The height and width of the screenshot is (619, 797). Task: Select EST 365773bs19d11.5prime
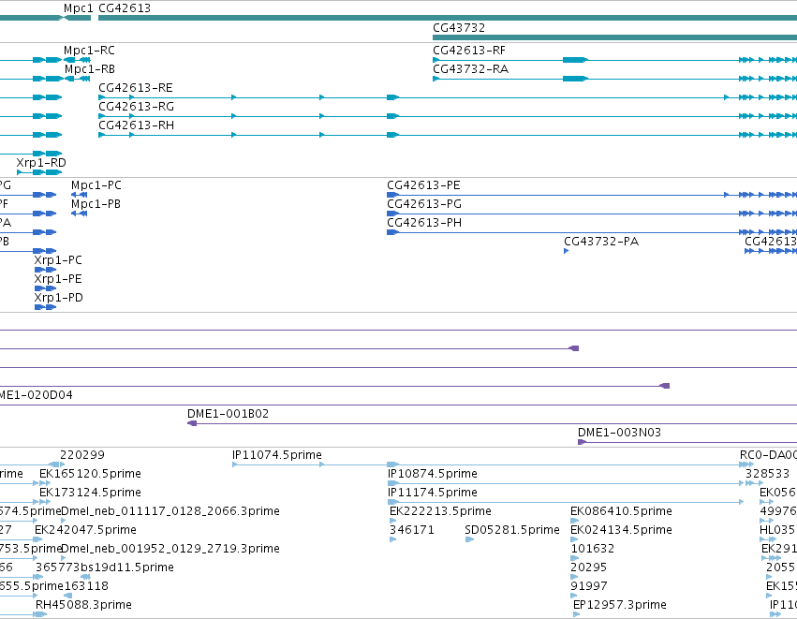[x=105, y=567]
